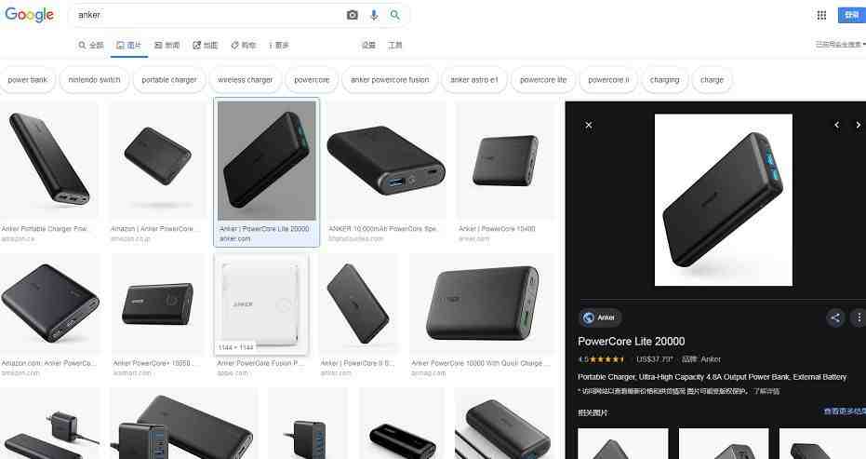Open white Anker PowerCore Fusion thumbnail

pyautogui.click(x=261, y=304)
